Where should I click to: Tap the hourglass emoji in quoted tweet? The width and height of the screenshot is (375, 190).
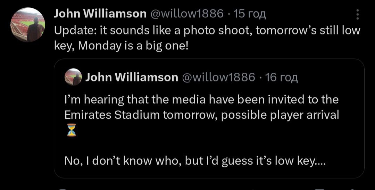[x=71, y=130]
